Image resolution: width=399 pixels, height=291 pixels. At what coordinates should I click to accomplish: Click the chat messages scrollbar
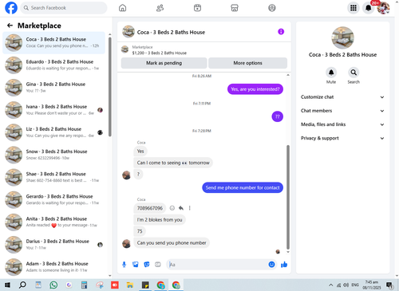point(288,197)
